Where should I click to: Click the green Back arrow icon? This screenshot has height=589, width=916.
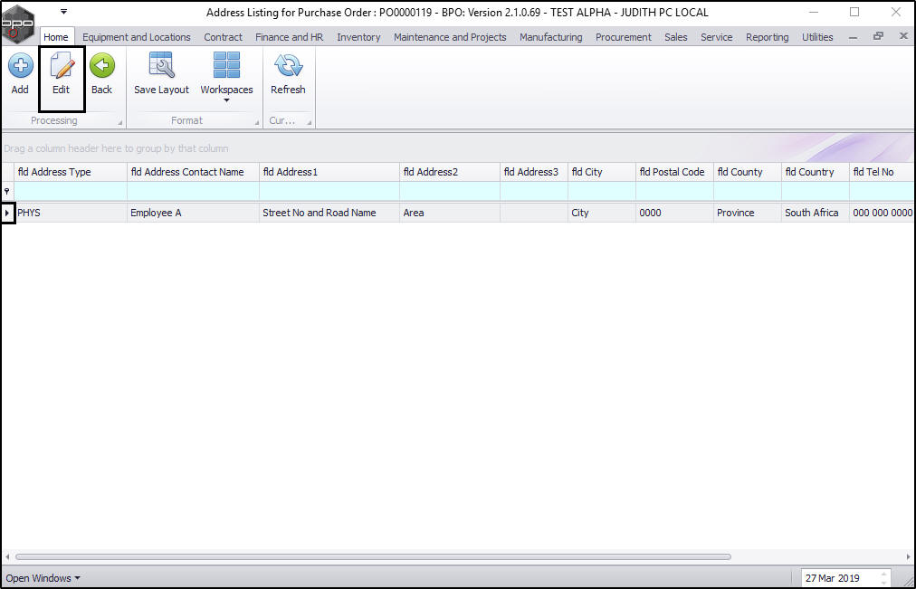click(101, 65)
